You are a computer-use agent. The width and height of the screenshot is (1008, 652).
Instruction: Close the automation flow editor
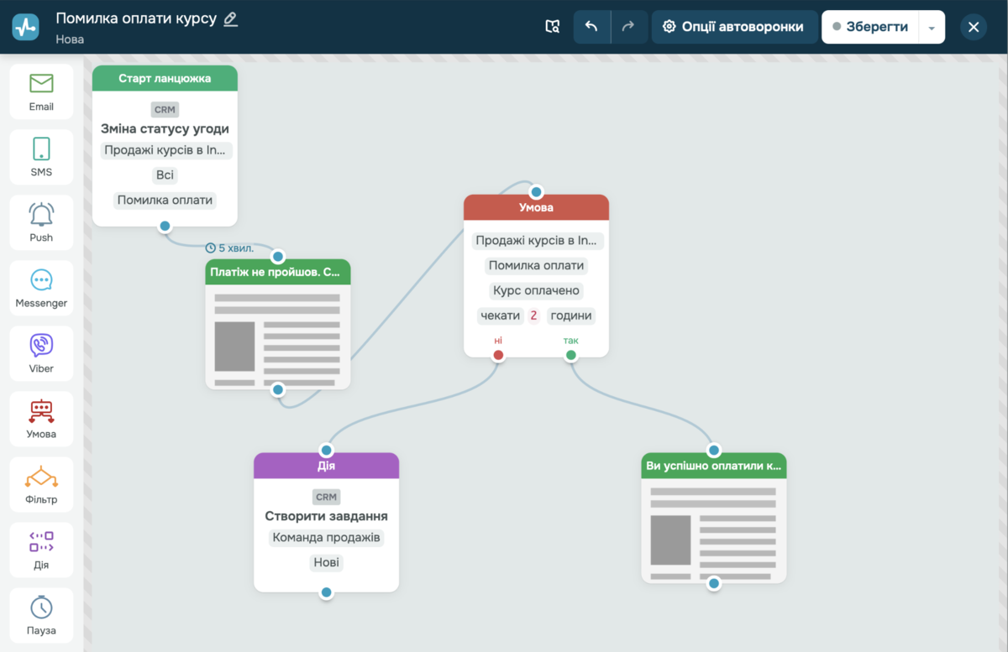[974, 27]
